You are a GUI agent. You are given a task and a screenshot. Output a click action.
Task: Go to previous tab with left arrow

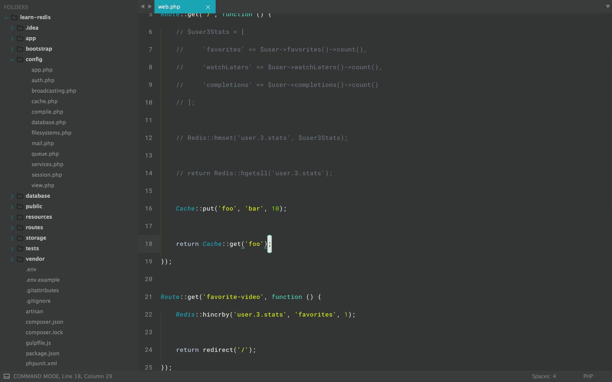coord(142,6)
